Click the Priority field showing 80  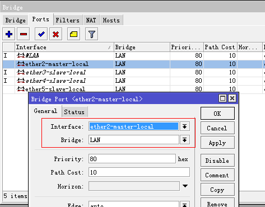[132, 159]
